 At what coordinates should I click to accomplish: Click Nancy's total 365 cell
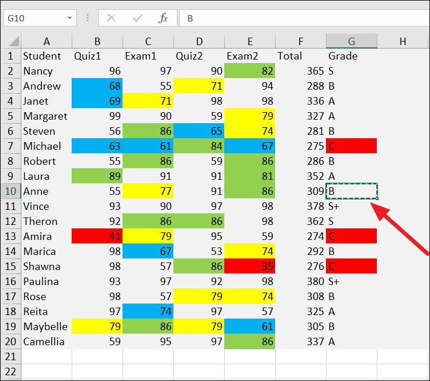301,71
